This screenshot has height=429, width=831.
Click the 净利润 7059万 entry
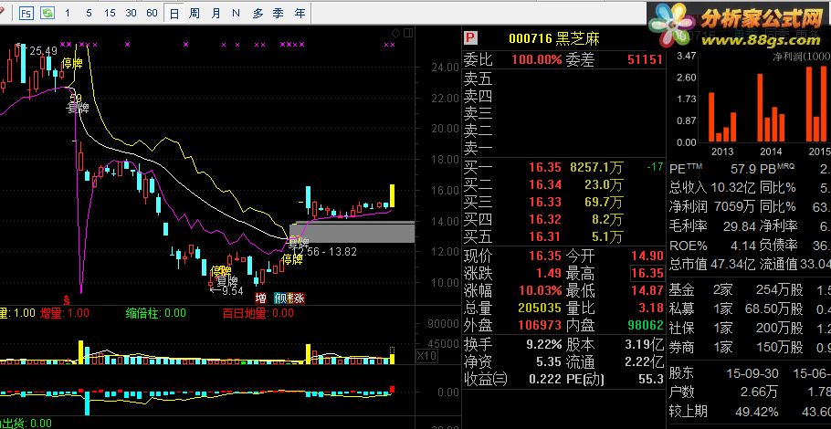711,206
